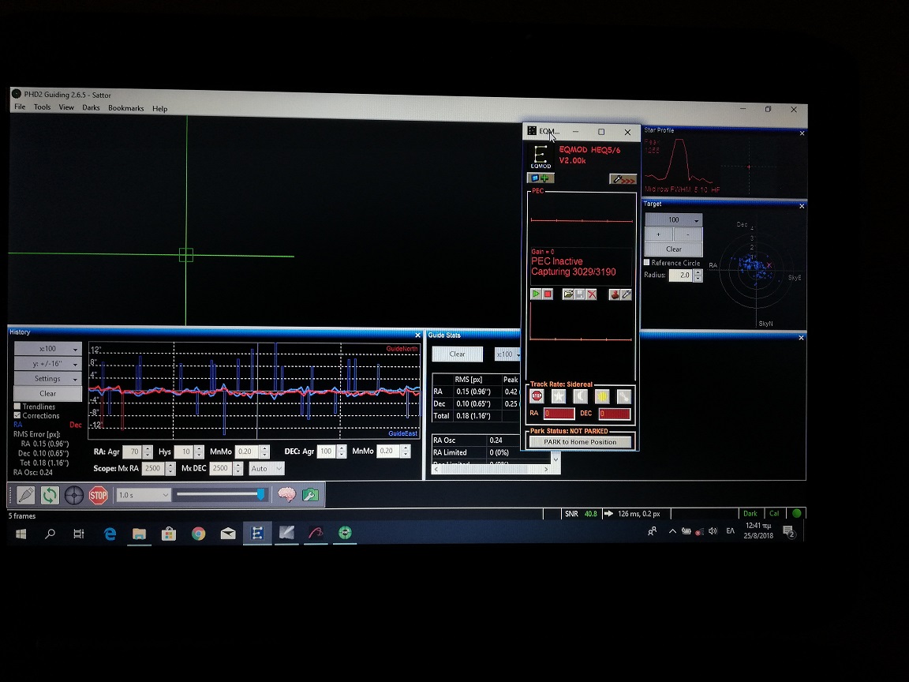
Task: Open camera settings green wrench icon
Action: (310, 495)
